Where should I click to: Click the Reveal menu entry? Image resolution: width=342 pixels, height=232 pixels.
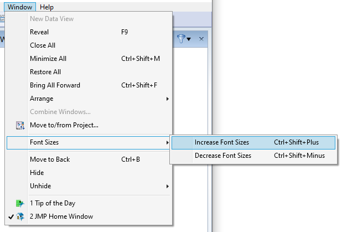pyautogui.click(x=39, y=32)
